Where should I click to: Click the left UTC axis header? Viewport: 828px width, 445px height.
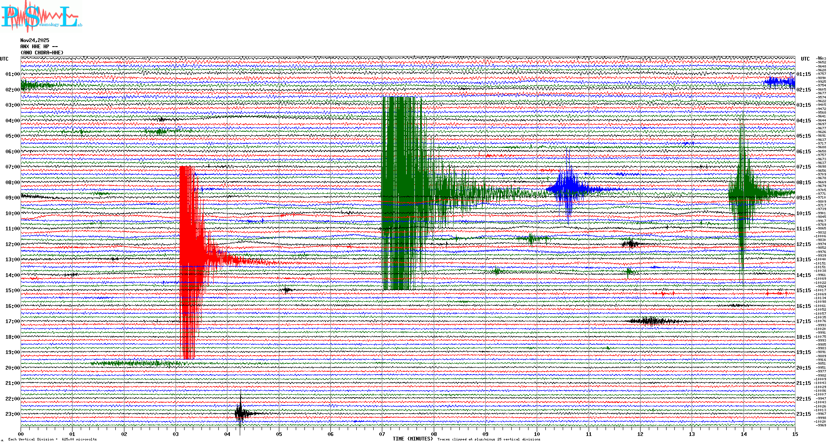pos(4,59)
